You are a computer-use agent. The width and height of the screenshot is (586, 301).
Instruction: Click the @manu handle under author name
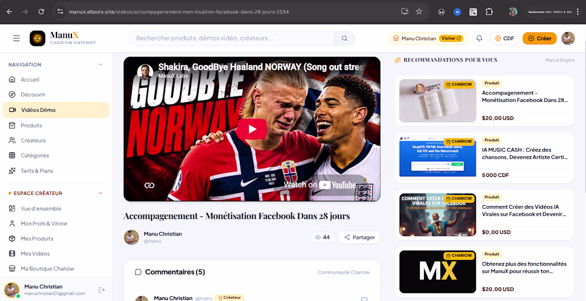point(152,241)
